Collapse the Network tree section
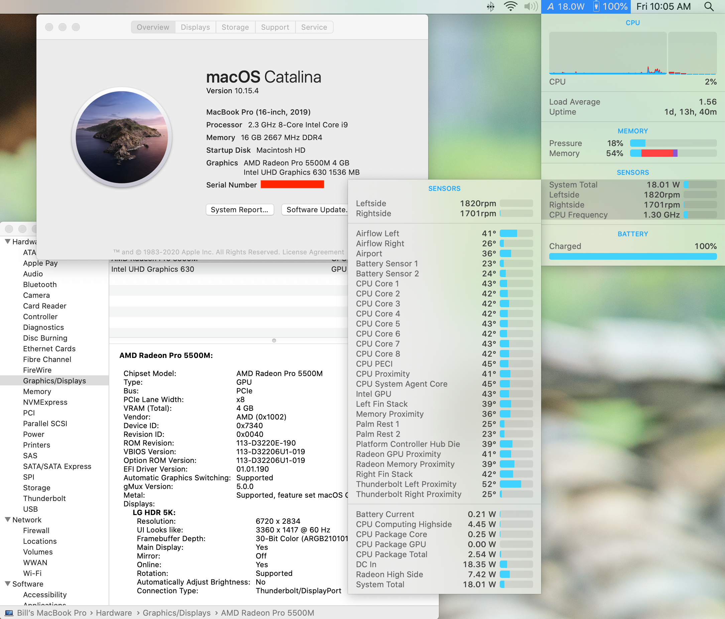This screenshot has height=619, width=725. click(7, 520)
